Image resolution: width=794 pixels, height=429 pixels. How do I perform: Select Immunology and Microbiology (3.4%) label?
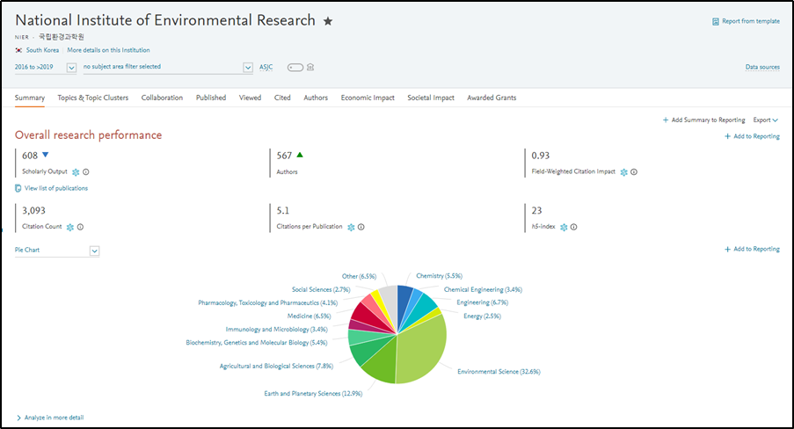tap(276, 330)
